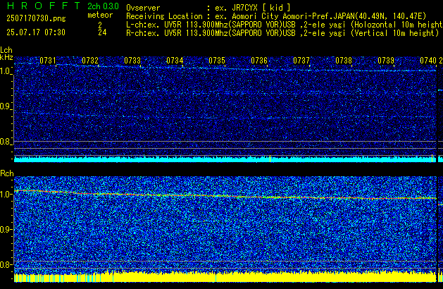Image resolution: width=443 pixels, height=289 pixels.
Task: Click the Rch yellow signal level bar
Action: [225, 277]
